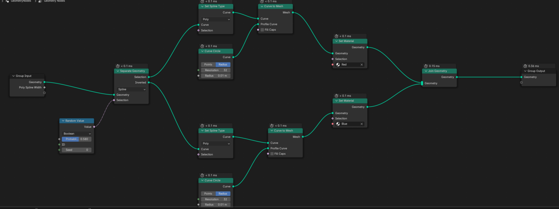This screenshot has width=559, height=209.
Task: Click the Value output socket of Random Value
Action: pyautogui.click(x=94, y=127)
